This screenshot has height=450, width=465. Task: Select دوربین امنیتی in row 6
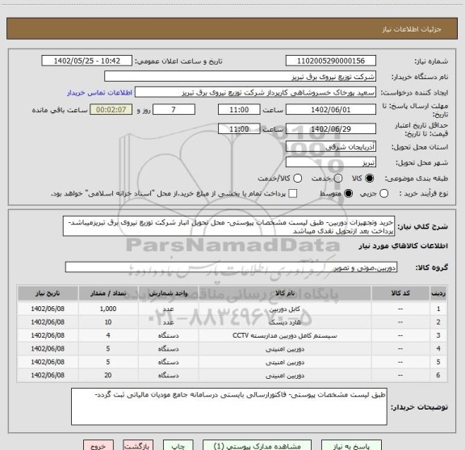[x=285, y=376]
